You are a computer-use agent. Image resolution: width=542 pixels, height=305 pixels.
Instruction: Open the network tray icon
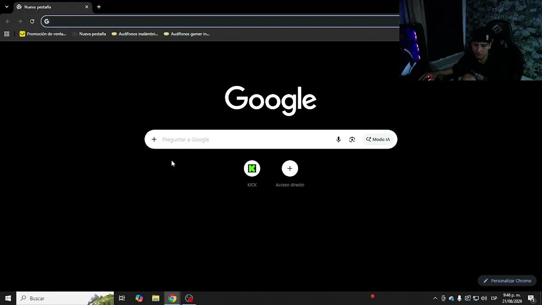(476, 298)
